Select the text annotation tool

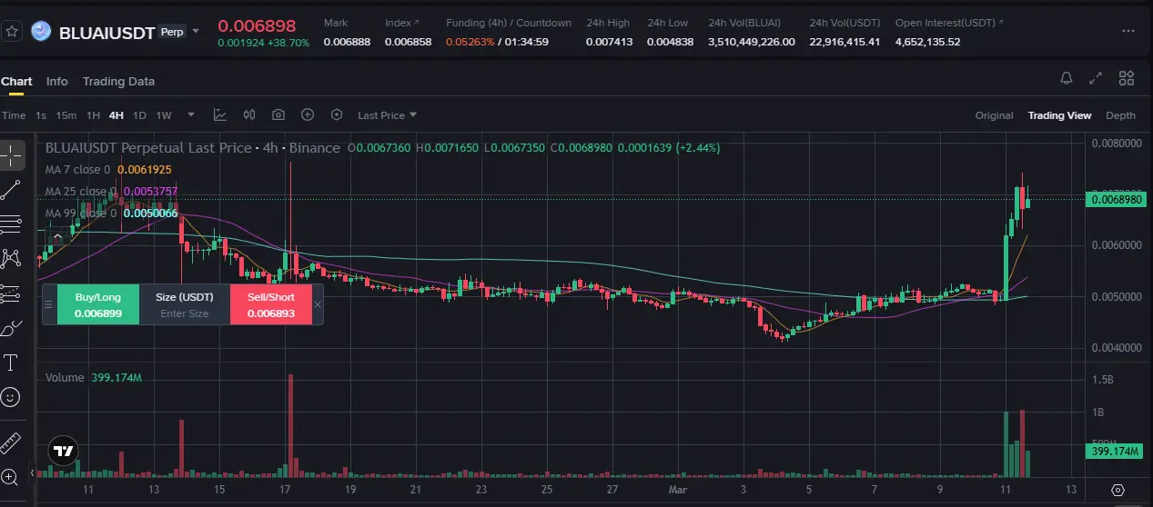click(x=11, y=363)
